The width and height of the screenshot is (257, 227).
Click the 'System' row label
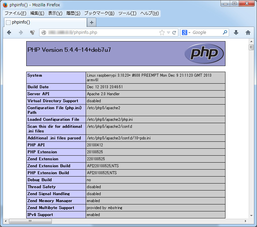tap(35, 75)
